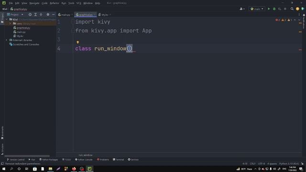The image size is (306, 172).
Task: Expand all icon in Project panel toolbar
Action: [35, 15]
